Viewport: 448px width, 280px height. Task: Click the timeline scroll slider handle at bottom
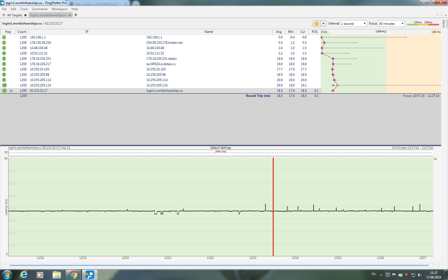click(x=431, y=265)
